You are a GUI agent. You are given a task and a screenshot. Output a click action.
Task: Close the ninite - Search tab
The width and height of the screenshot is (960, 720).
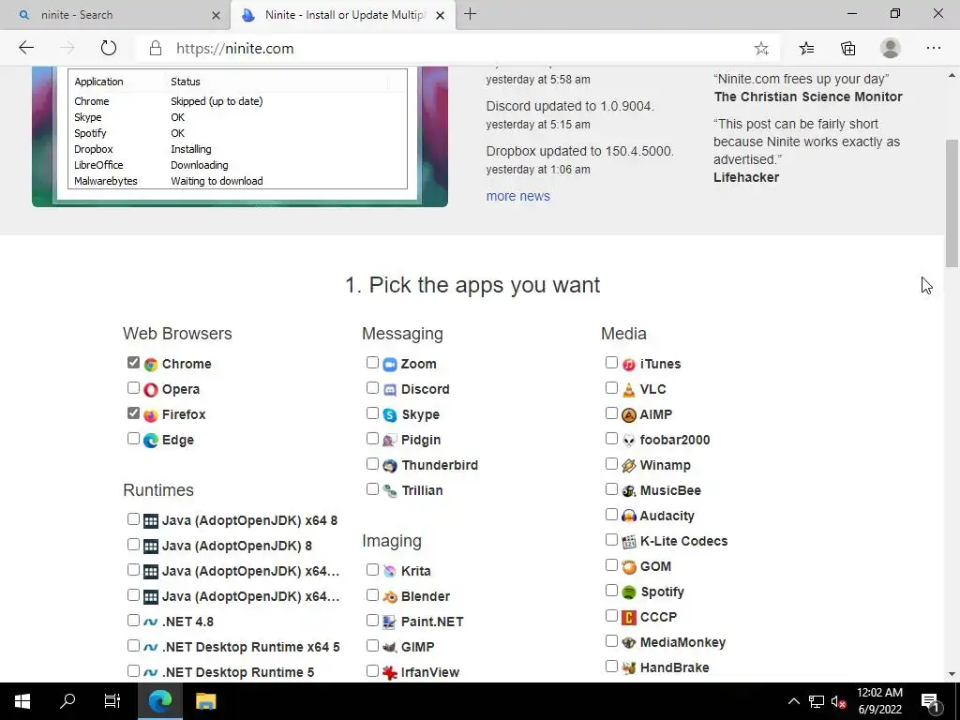tap(217, 15)
